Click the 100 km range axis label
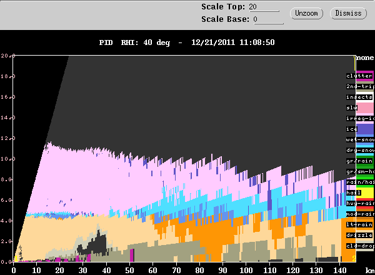The width and height of the screenshot is (375, 275). click(x=246, y=271)
